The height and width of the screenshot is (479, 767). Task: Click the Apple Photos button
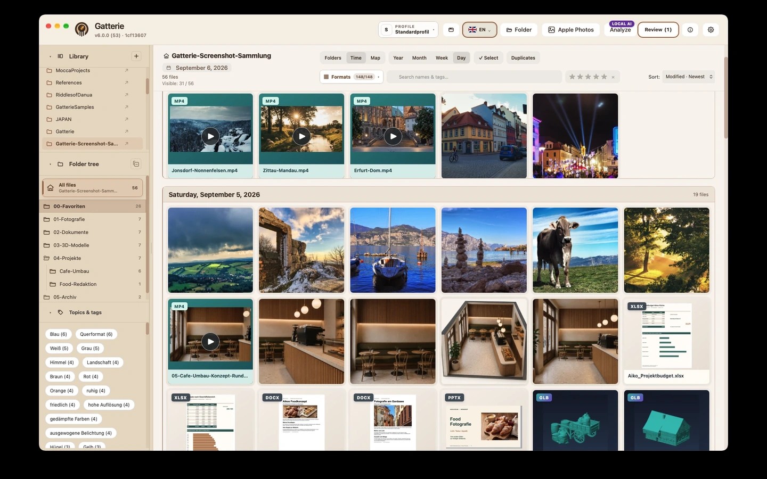click(571, 30)
